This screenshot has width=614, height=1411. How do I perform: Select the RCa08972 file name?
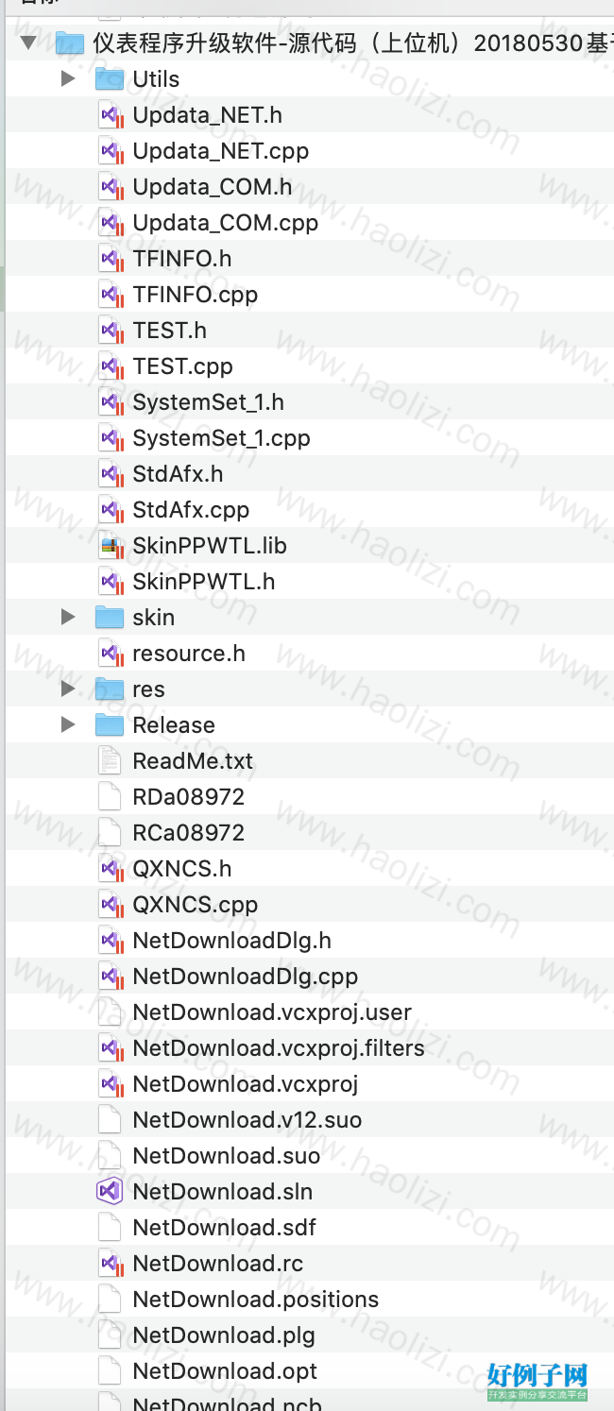(x=188, y=832)
